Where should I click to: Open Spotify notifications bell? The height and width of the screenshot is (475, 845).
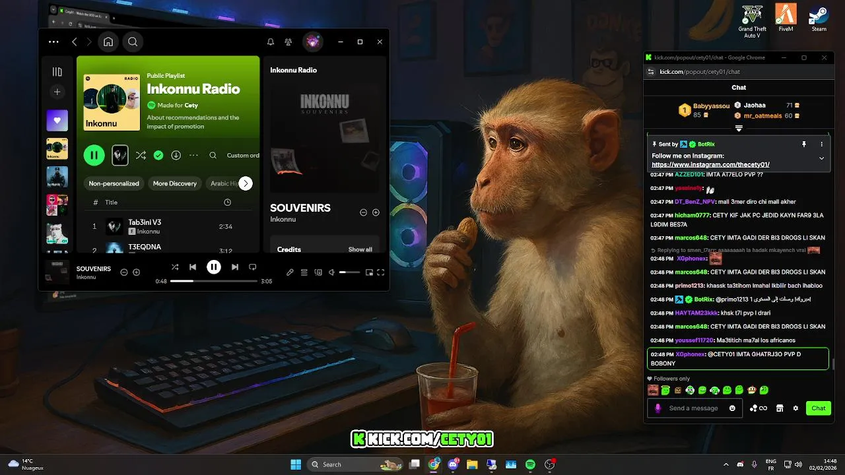(x=271, y=42)
